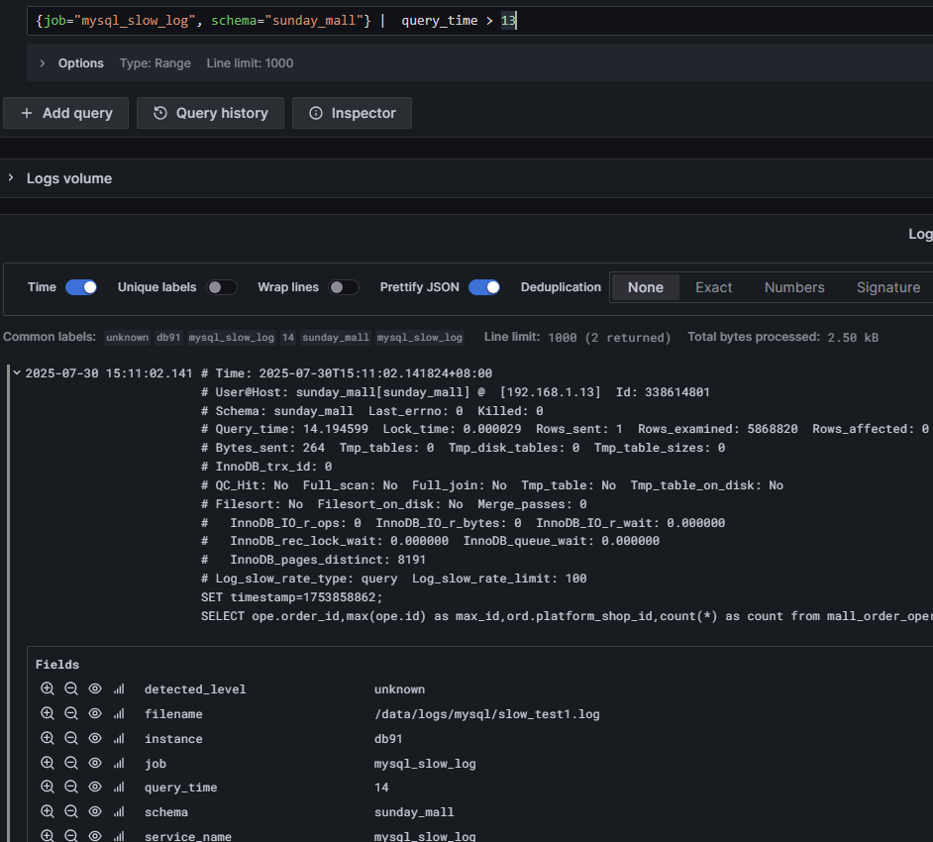Show job field with eye icon
This screenshot has width=933, height=842.
pyautogui.click(x=95, y=763)
